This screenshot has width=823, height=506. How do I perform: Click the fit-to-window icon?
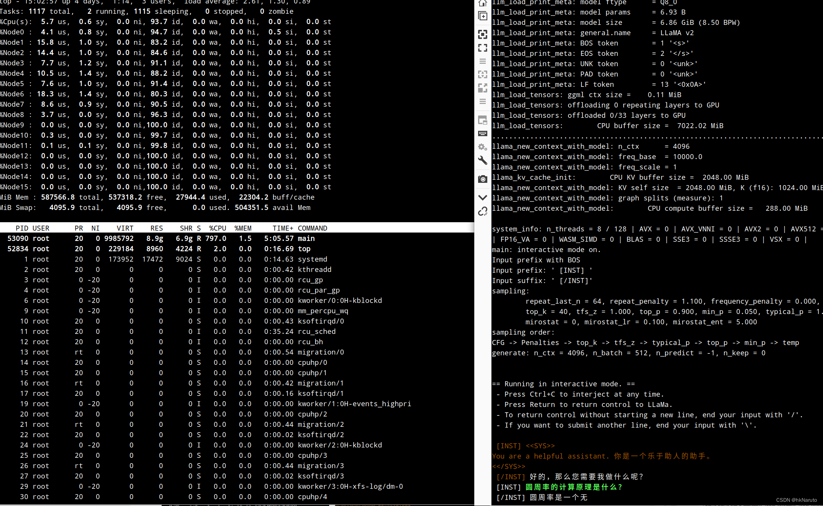pos(483,34)
